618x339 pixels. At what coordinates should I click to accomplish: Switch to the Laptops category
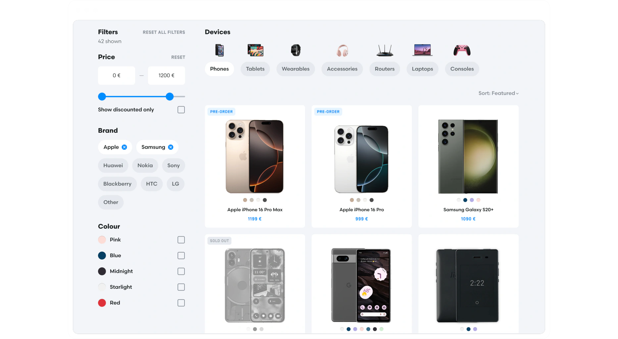(x=423, y=69)
